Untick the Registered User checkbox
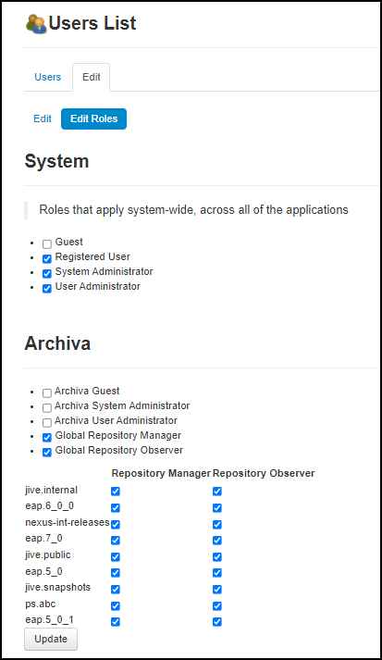Viewport: 382px width, 660px height. click(47, 258)
